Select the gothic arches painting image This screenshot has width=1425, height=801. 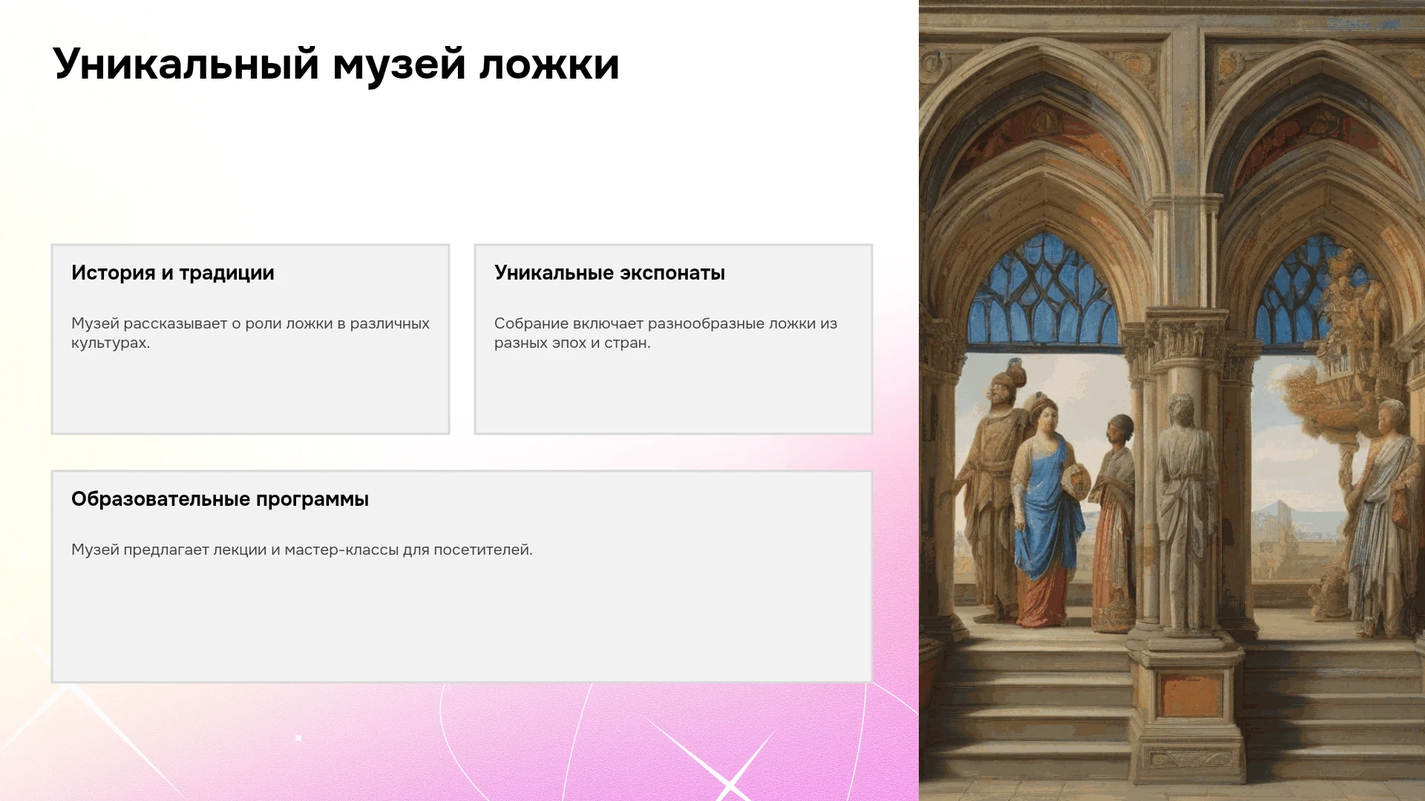pyautogui.click(x=1172, y=400)
